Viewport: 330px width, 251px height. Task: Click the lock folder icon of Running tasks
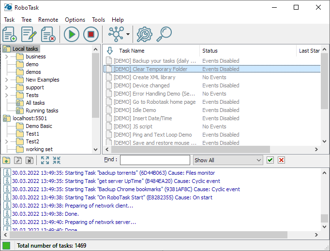pos(19,111)
